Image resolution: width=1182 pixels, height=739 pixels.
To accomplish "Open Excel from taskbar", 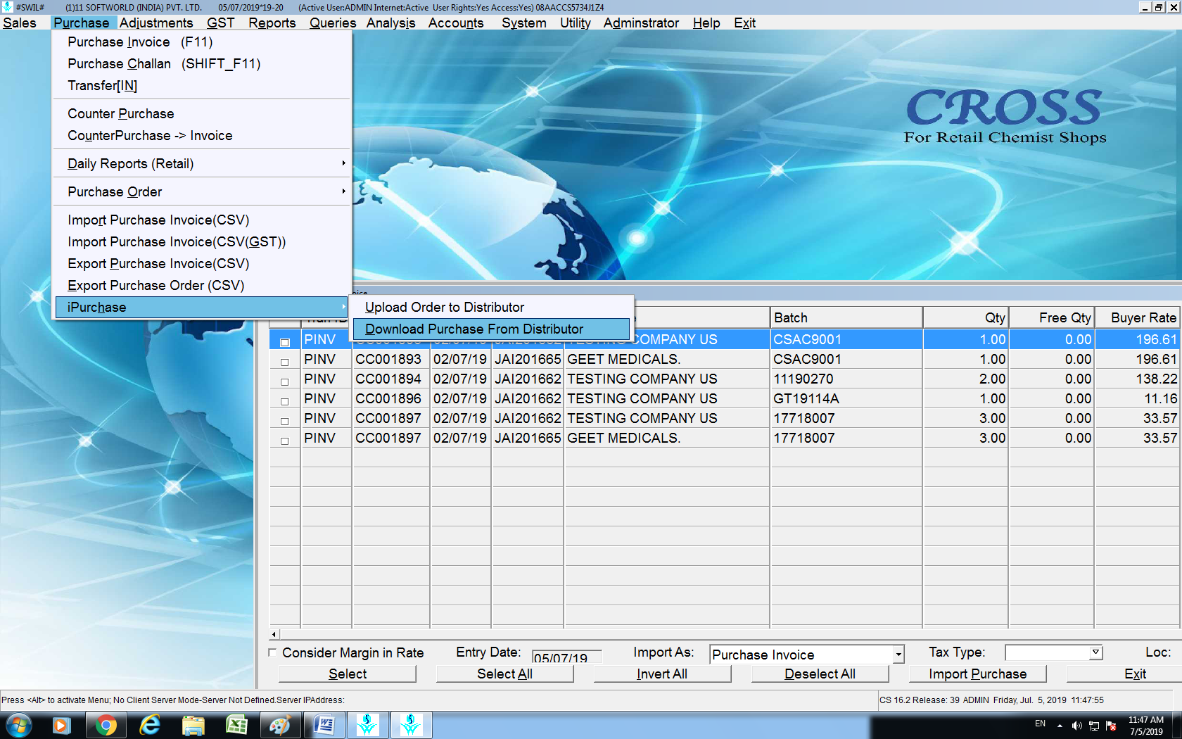I will pyautogui.click(x=236, y=725).
